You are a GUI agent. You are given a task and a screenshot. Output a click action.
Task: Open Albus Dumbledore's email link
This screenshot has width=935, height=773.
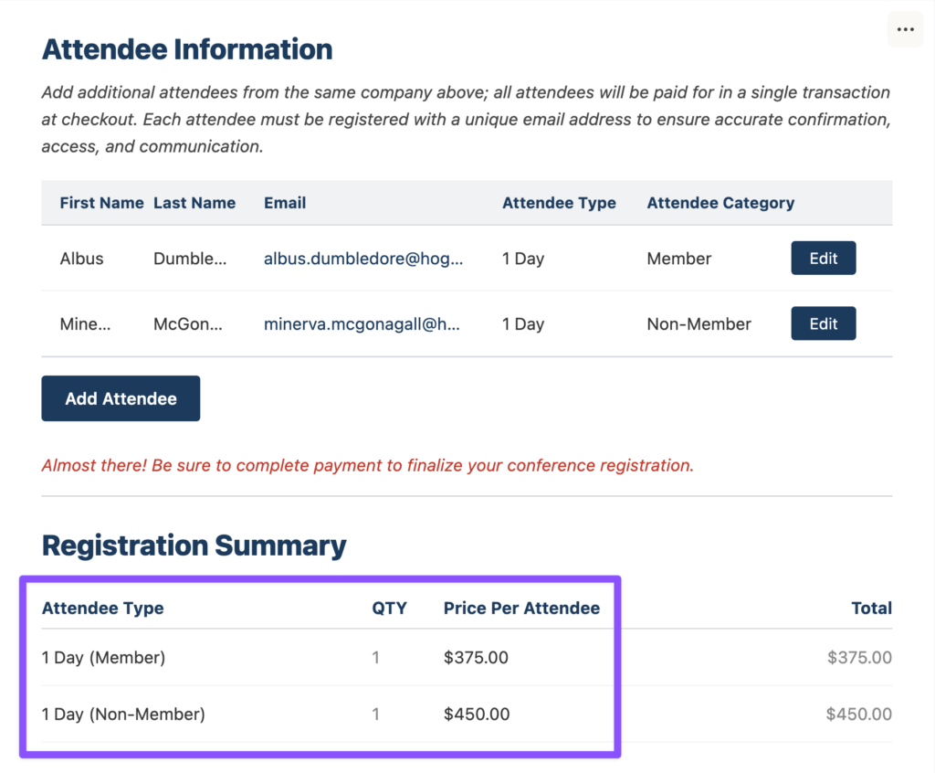click(x=362, y=259)
